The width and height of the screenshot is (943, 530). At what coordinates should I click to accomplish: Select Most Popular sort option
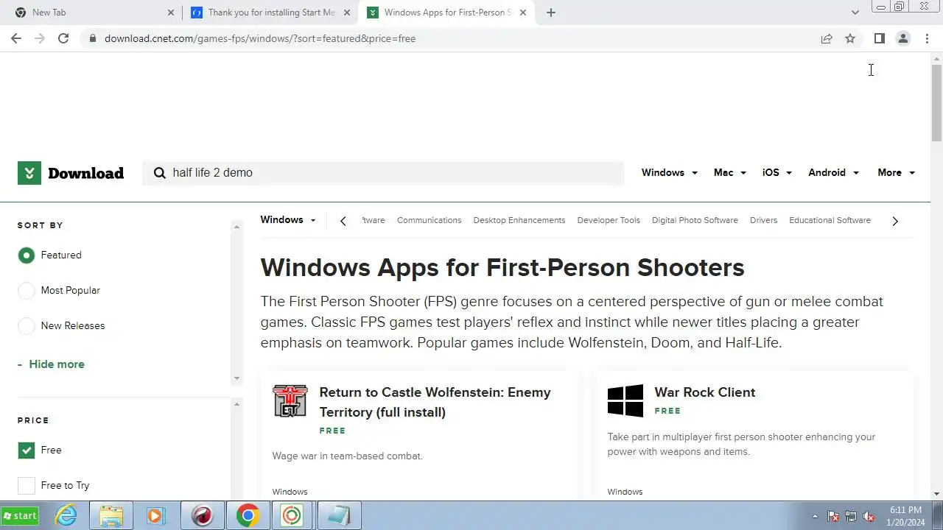click(27, 291)
